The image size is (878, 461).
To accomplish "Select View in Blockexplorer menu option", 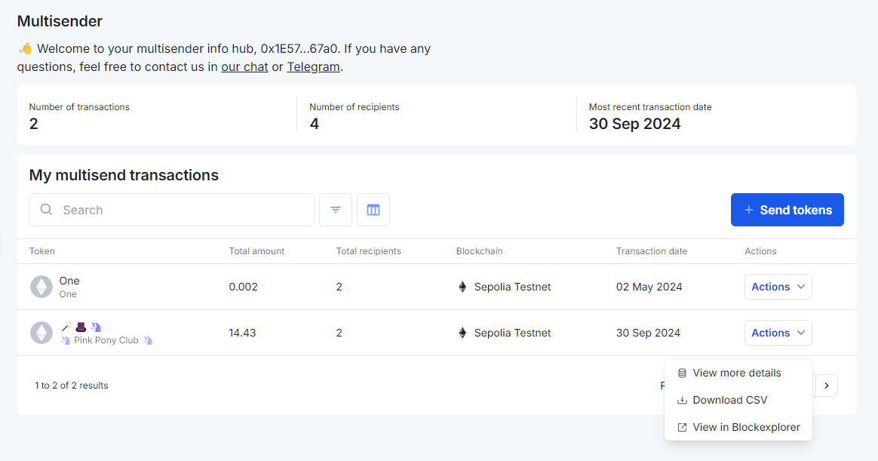I will point(746,427).
